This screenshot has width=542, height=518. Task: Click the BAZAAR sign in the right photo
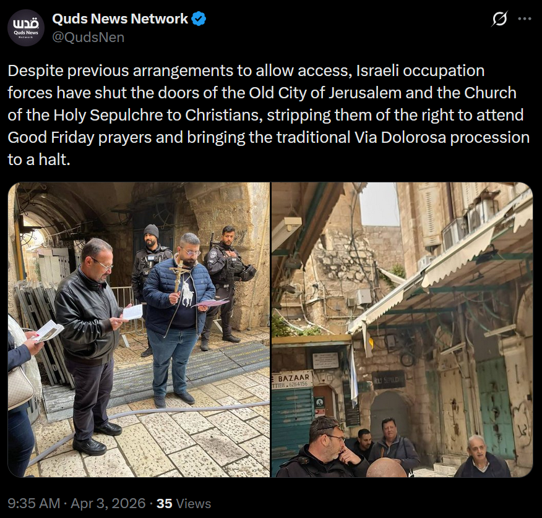coord(293,379)
